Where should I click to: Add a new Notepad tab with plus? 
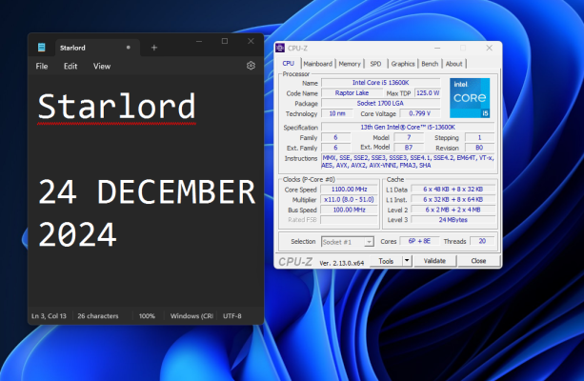coord(153,48)
